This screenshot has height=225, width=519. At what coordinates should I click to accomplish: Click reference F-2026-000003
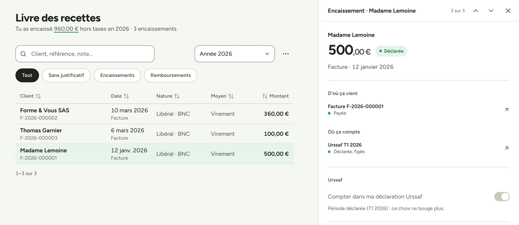39,138
